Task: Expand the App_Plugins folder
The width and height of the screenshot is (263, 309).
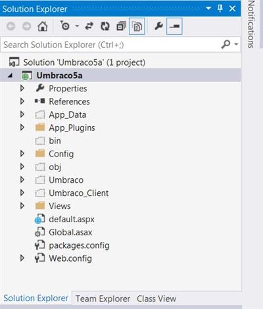Action: point(22,128)
